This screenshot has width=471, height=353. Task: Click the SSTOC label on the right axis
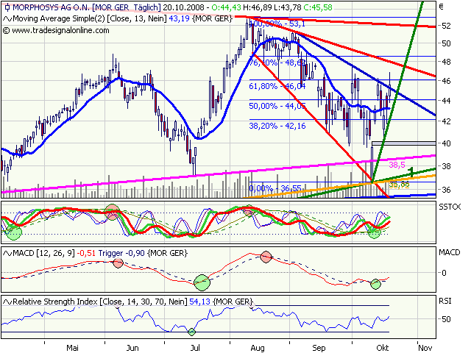click(x=450, y=209)
